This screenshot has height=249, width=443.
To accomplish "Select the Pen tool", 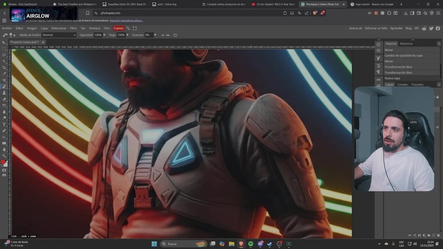I will pyautogui.click(x=4, y=130).
